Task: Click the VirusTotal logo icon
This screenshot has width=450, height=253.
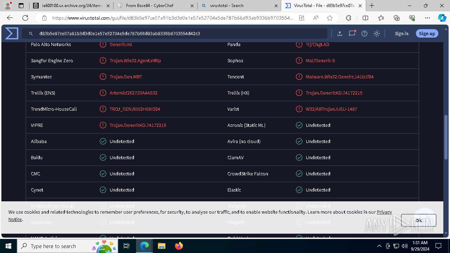Action: (12, 33)
